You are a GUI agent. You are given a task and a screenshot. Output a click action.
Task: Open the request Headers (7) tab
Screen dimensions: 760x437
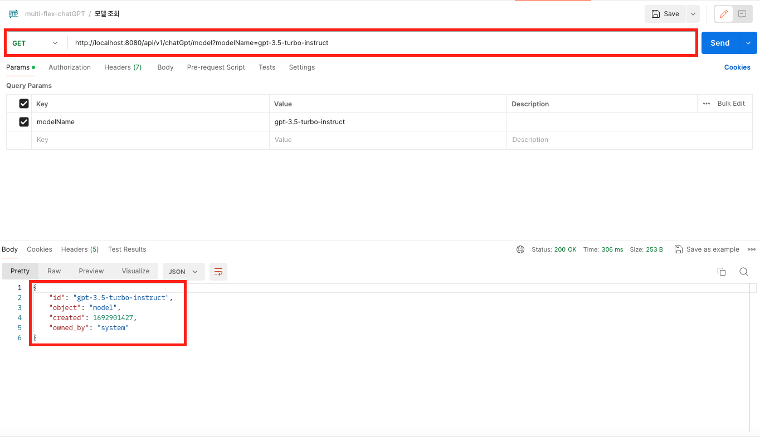pyautogui.click(x=123, y=67)
